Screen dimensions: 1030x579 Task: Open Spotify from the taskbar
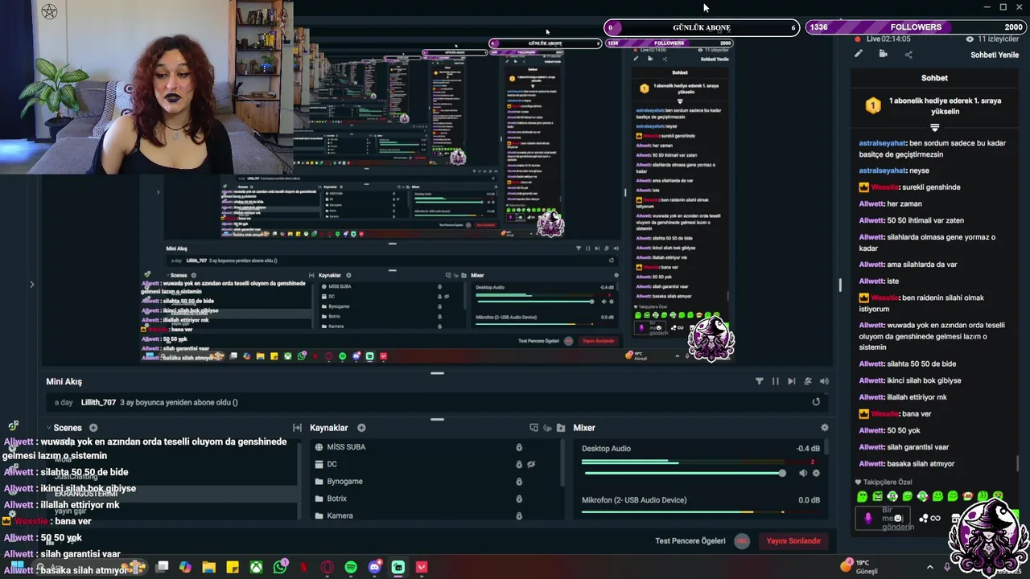point(351,567)
